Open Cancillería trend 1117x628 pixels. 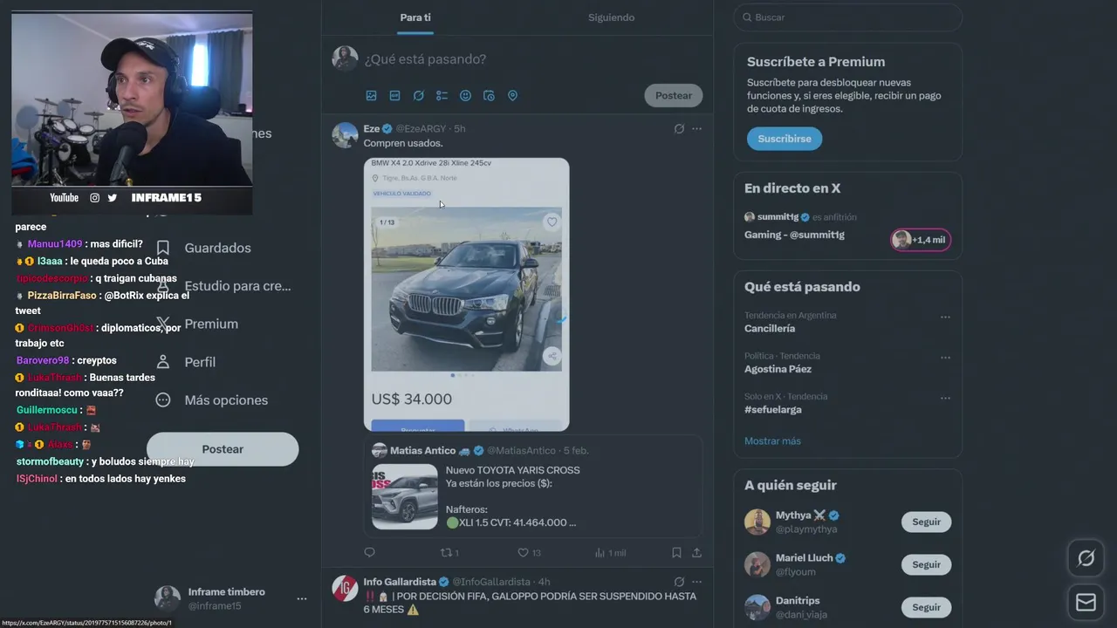770,329
